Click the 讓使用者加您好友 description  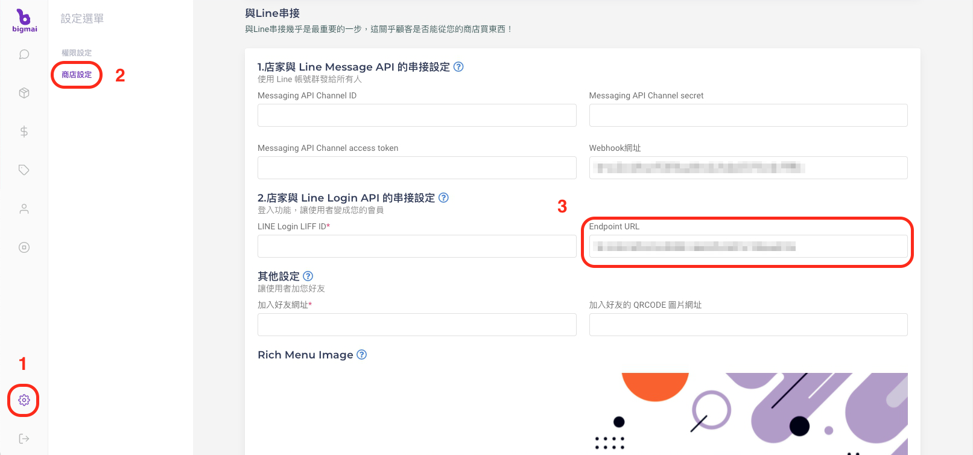click(x=291, y=288)
